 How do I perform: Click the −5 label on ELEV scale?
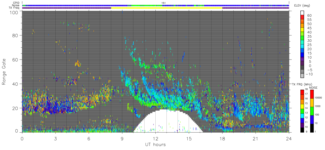click(309, 70)
